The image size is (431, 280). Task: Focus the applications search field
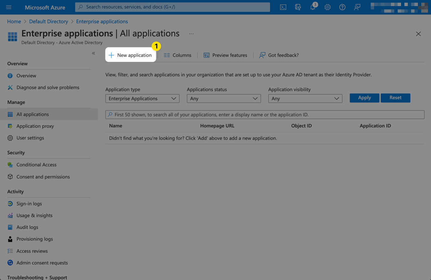pos(265,115)
